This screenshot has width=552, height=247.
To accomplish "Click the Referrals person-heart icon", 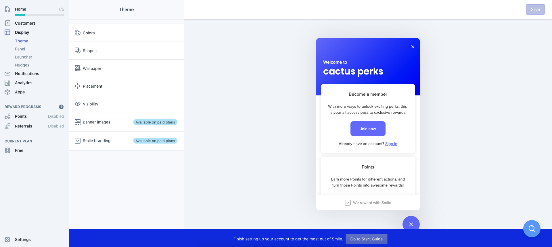I will tap(7, 126).
